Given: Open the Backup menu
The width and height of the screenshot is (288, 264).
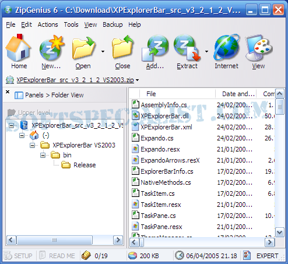Looking at the screenshot, I should click(x=113, y=24).
